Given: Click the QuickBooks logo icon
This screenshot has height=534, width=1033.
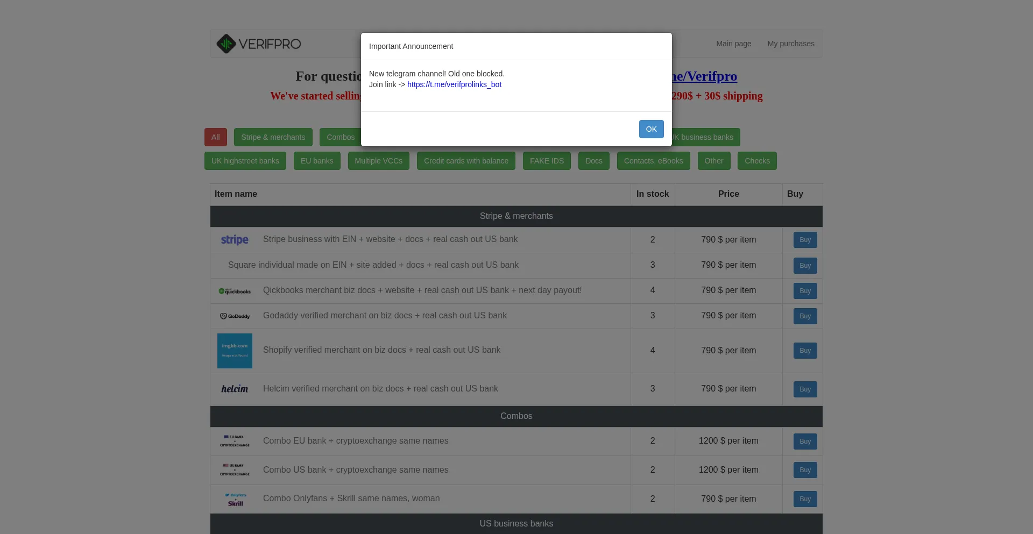Looking at the screenshot, I should (x=235, y=291).
